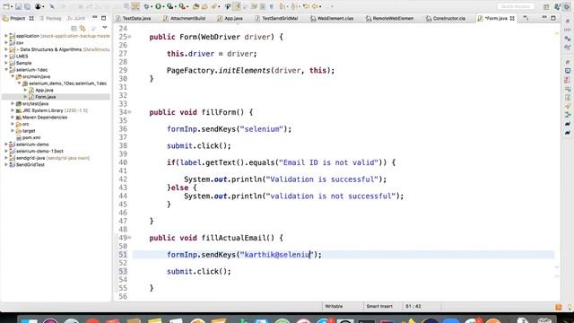Screen dimensions: 574x323
Task: Open the WebElement.class tab
Action: pos(332,18)
